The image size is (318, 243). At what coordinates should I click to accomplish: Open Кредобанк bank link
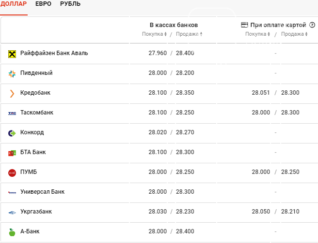tap(35, 93)
